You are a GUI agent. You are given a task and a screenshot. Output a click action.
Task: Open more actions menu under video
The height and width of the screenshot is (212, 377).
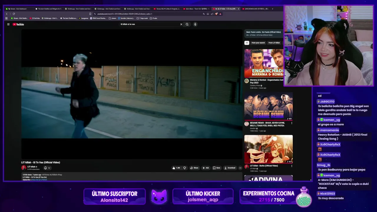(x=240, y=168)
